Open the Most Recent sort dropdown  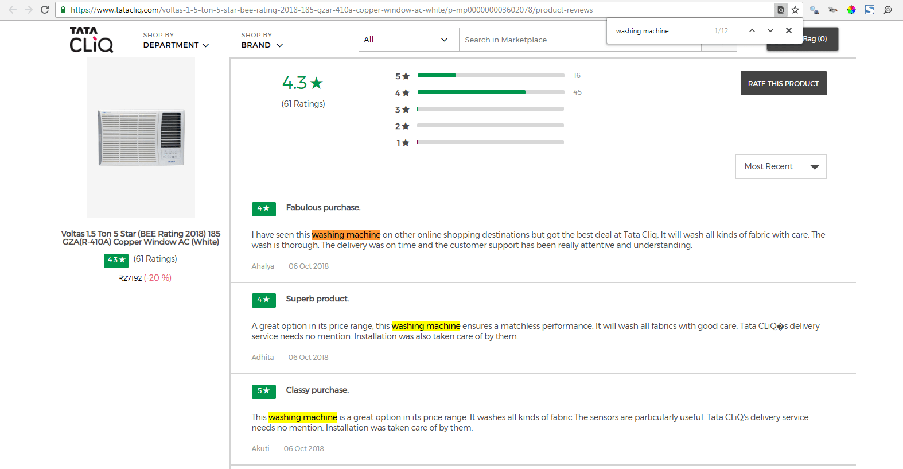(x=781, y=166)
